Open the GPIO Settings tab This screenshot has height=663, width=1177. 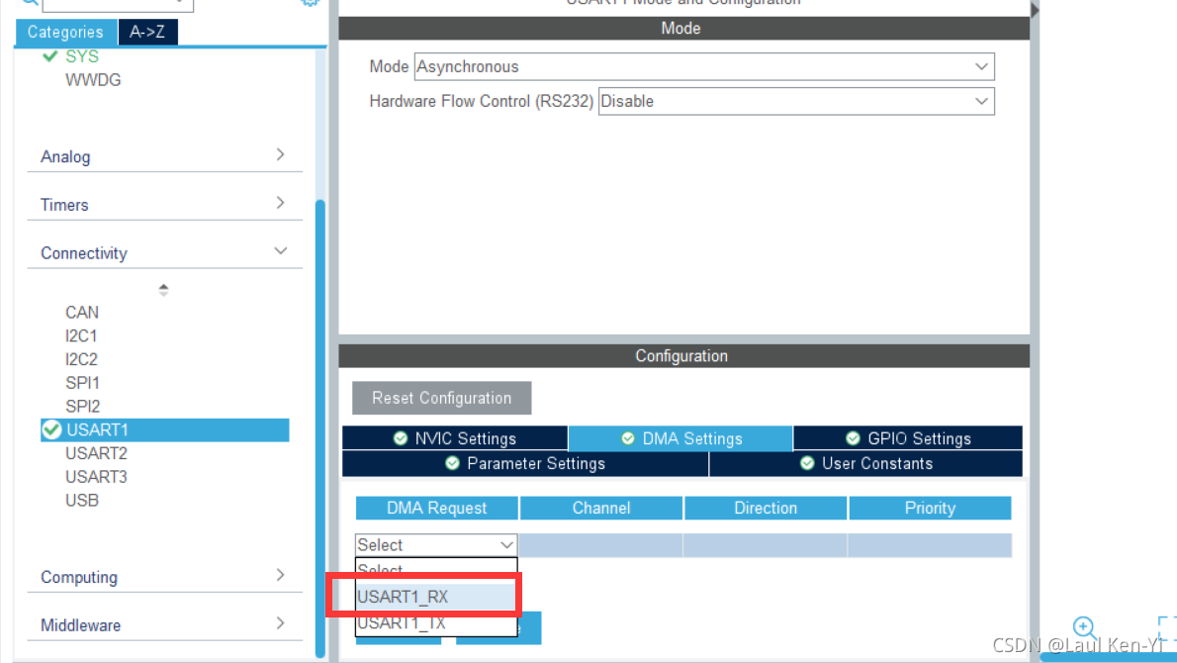click(x=907, y=437)
